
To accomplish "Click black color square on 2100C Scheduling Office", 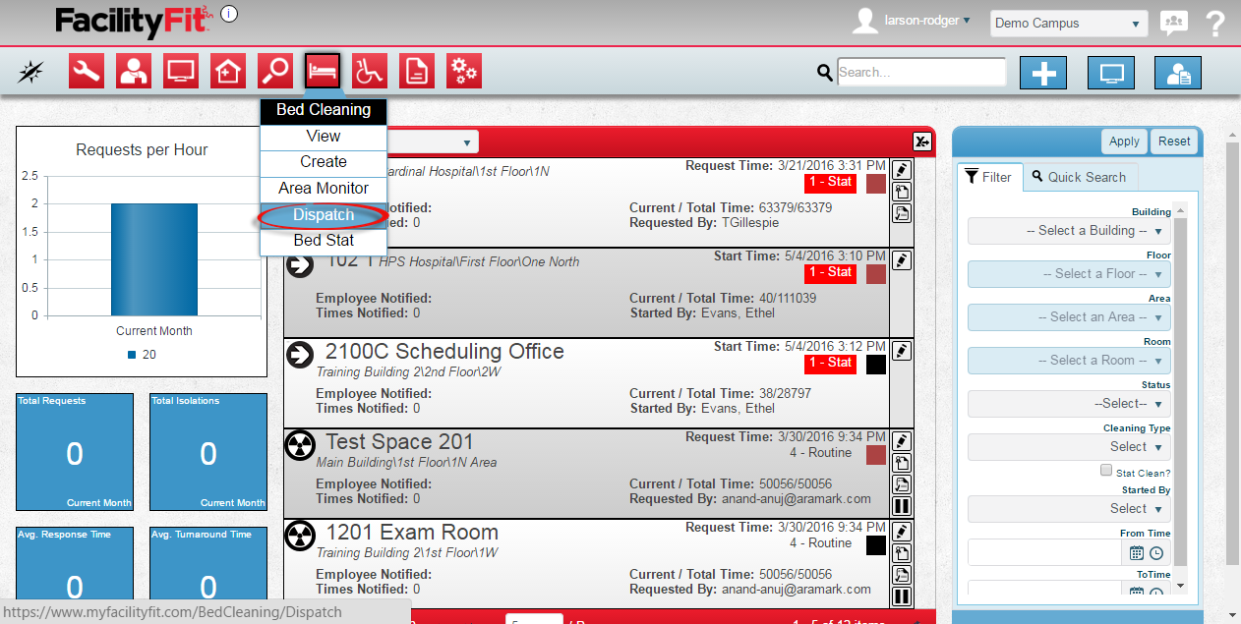I will [875, 365].
